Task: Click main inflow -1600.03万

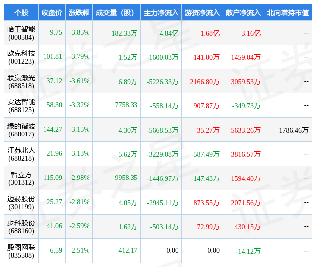Action: coord(162,57)
